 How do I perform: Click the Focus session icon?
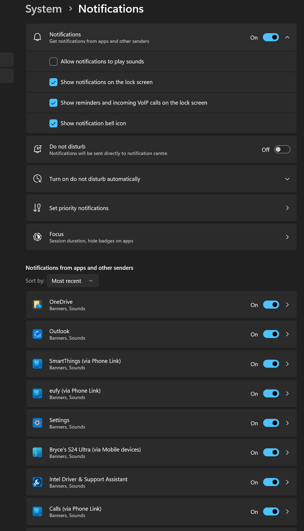coord(37,237)
